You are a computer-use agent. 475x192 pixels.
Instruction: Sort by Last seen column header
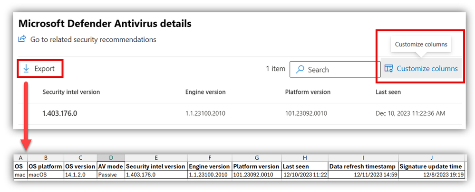(x=388, y=92)
